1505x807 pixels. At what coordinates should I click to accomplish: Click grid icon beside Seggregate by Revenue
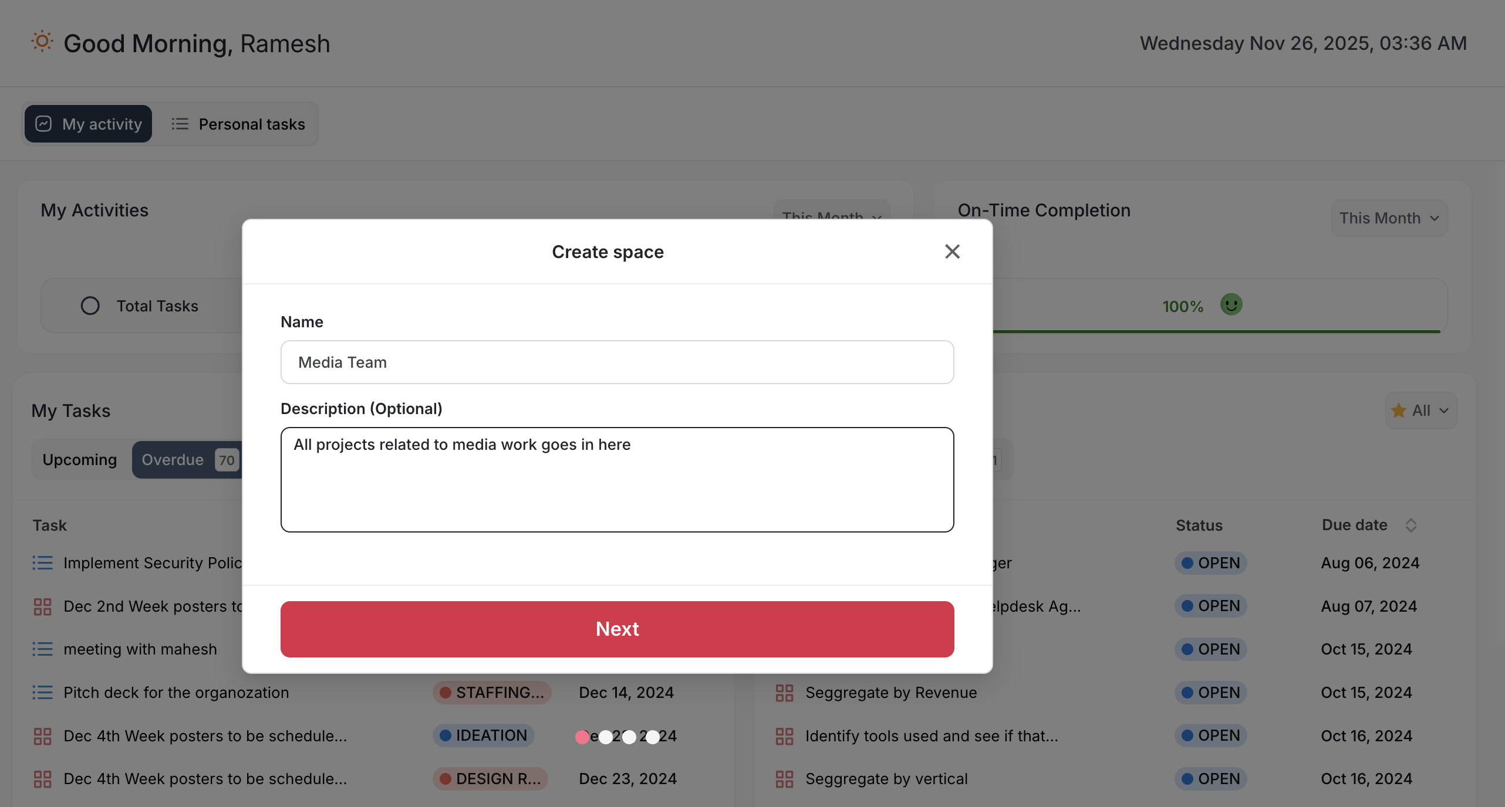click(x=784, y=693)
